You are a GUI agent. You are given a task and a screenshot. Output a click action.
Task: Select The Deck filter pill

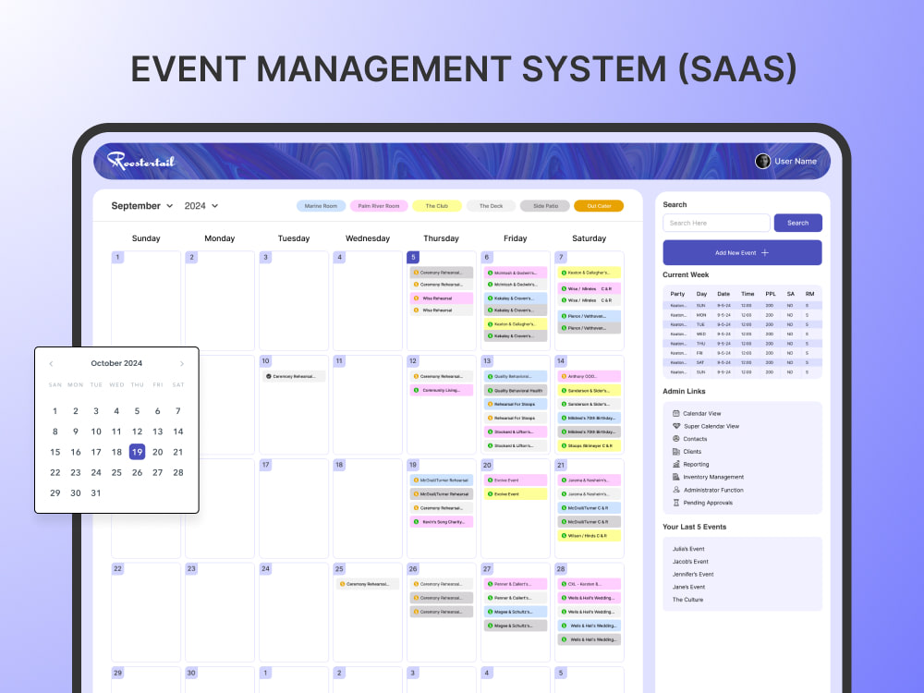[x=491, y=206]
